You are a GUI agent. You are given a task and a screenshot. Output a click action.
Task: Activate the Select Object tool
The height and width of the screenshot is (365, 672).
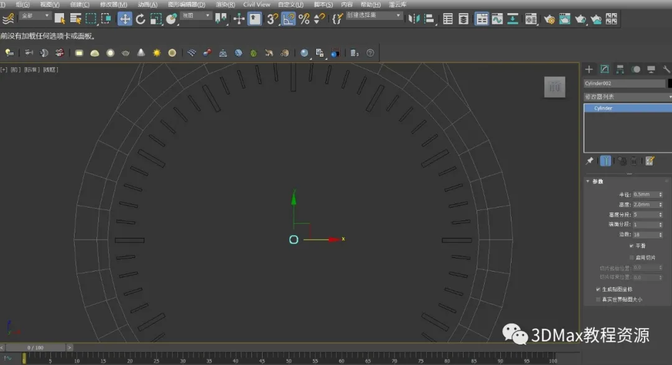(x=60, y=19)
